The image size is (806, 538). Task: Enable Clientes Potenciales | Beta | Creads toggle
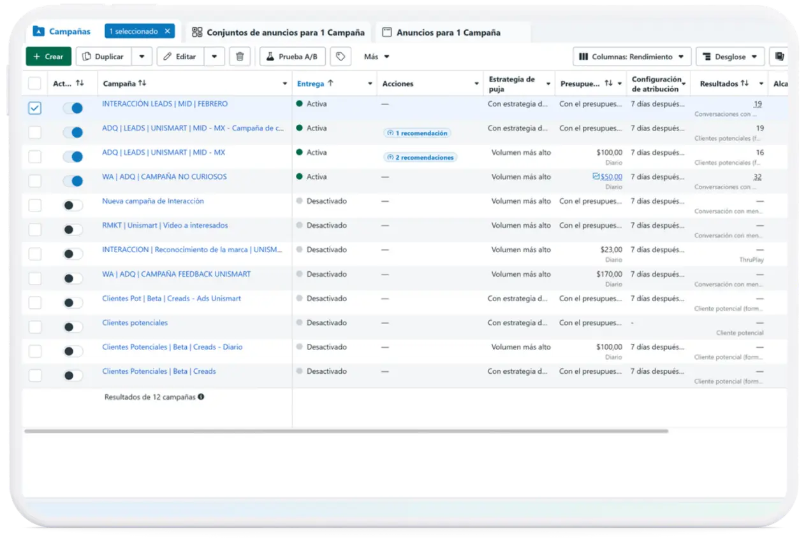tap(73, 376)
